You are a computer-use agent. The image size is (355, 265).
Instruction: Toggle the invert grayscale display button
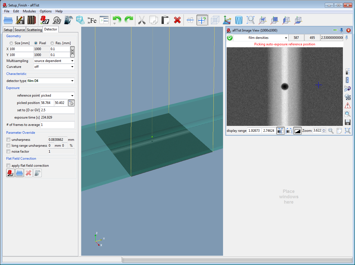[297, 131]
